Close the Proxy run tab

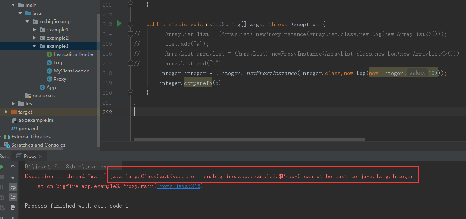41,156
